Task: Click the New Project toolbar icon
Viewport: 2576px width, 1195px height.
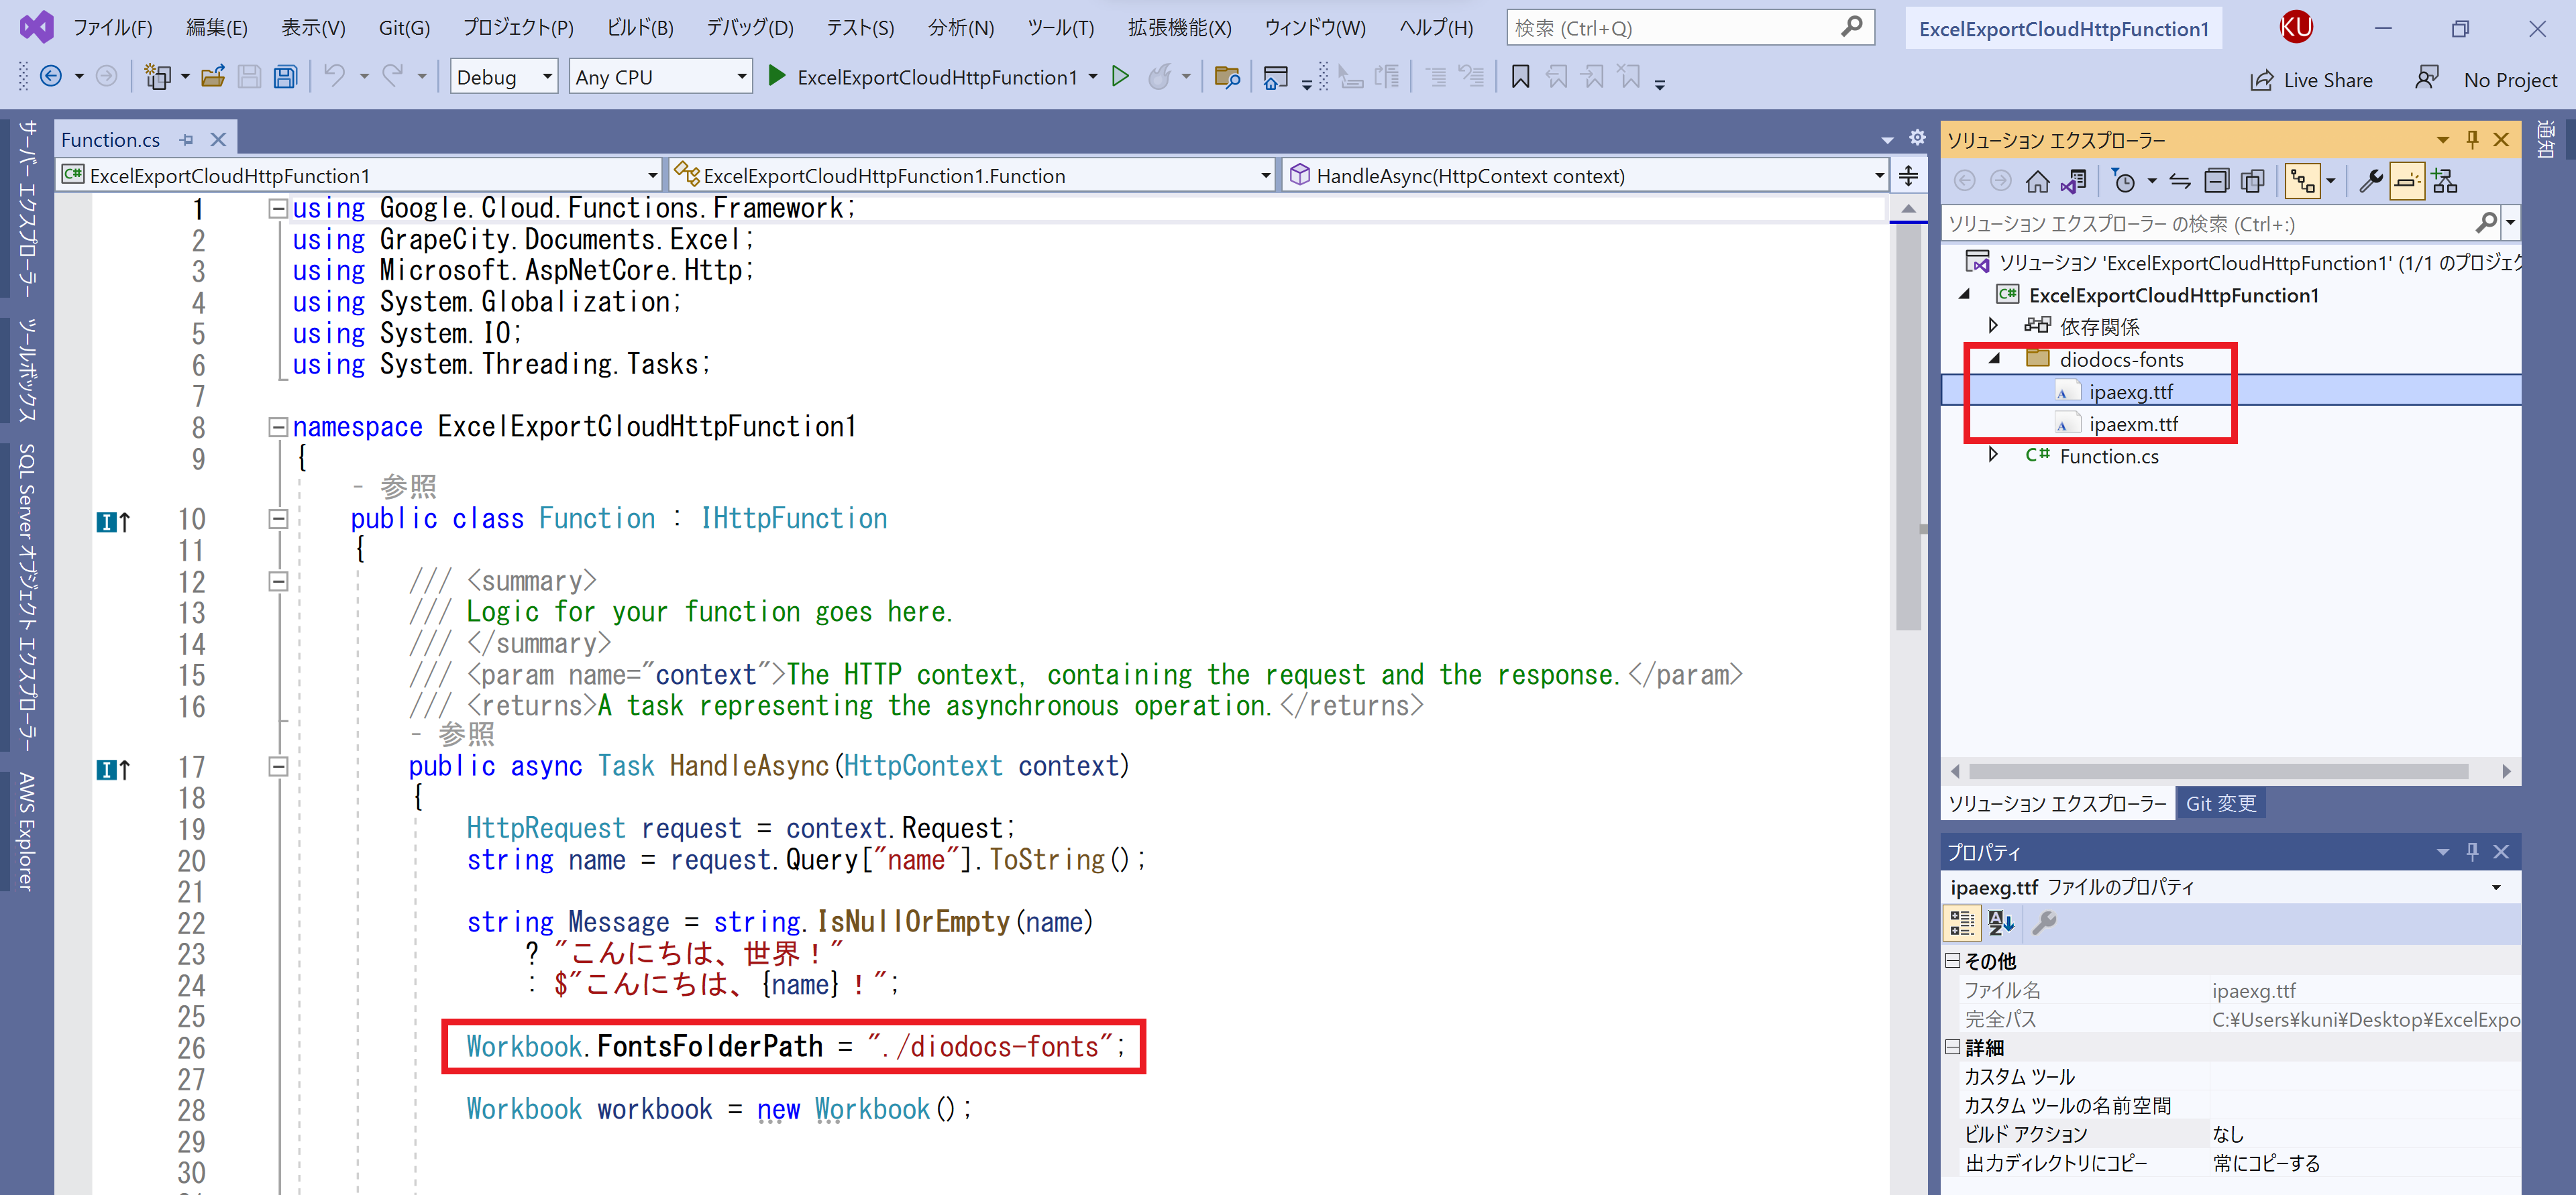Action: 157,76
